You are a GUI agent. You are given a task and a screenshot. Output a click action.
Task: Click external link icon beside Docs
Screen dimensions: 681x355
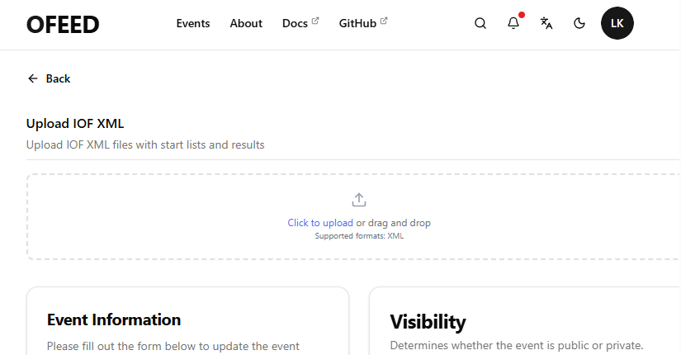314,21
